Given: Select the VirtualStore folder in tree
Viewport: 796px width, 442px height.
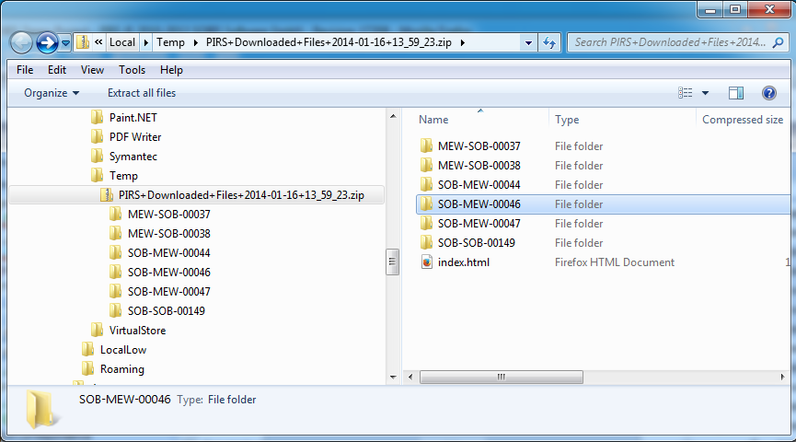Looking at the screenshot, I should tap(137, 331).
